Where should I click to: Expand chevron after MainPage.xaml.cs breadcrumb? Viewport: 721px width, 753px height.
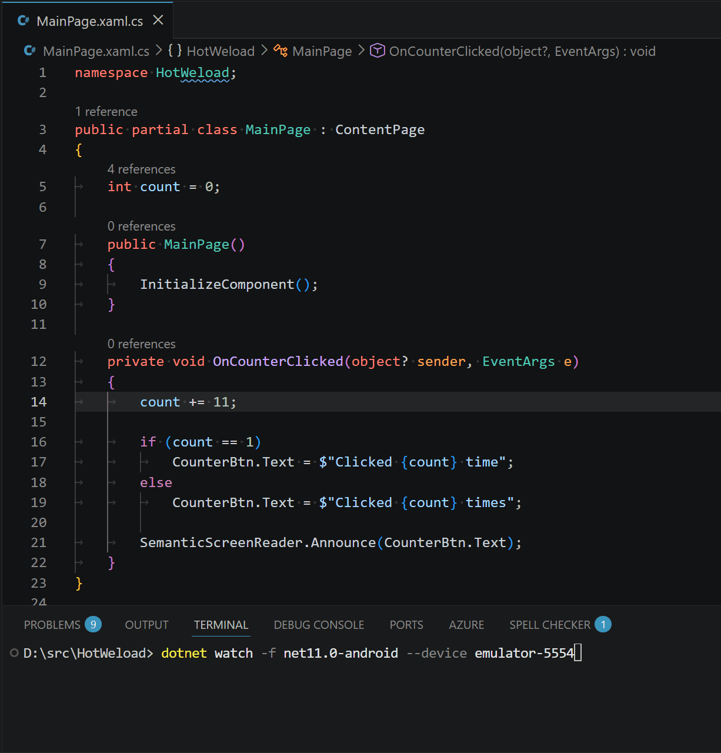click(159, 51)
